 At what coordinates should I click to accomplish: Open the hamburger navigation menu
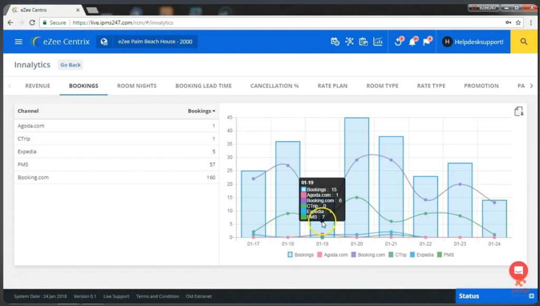(18, 41)
